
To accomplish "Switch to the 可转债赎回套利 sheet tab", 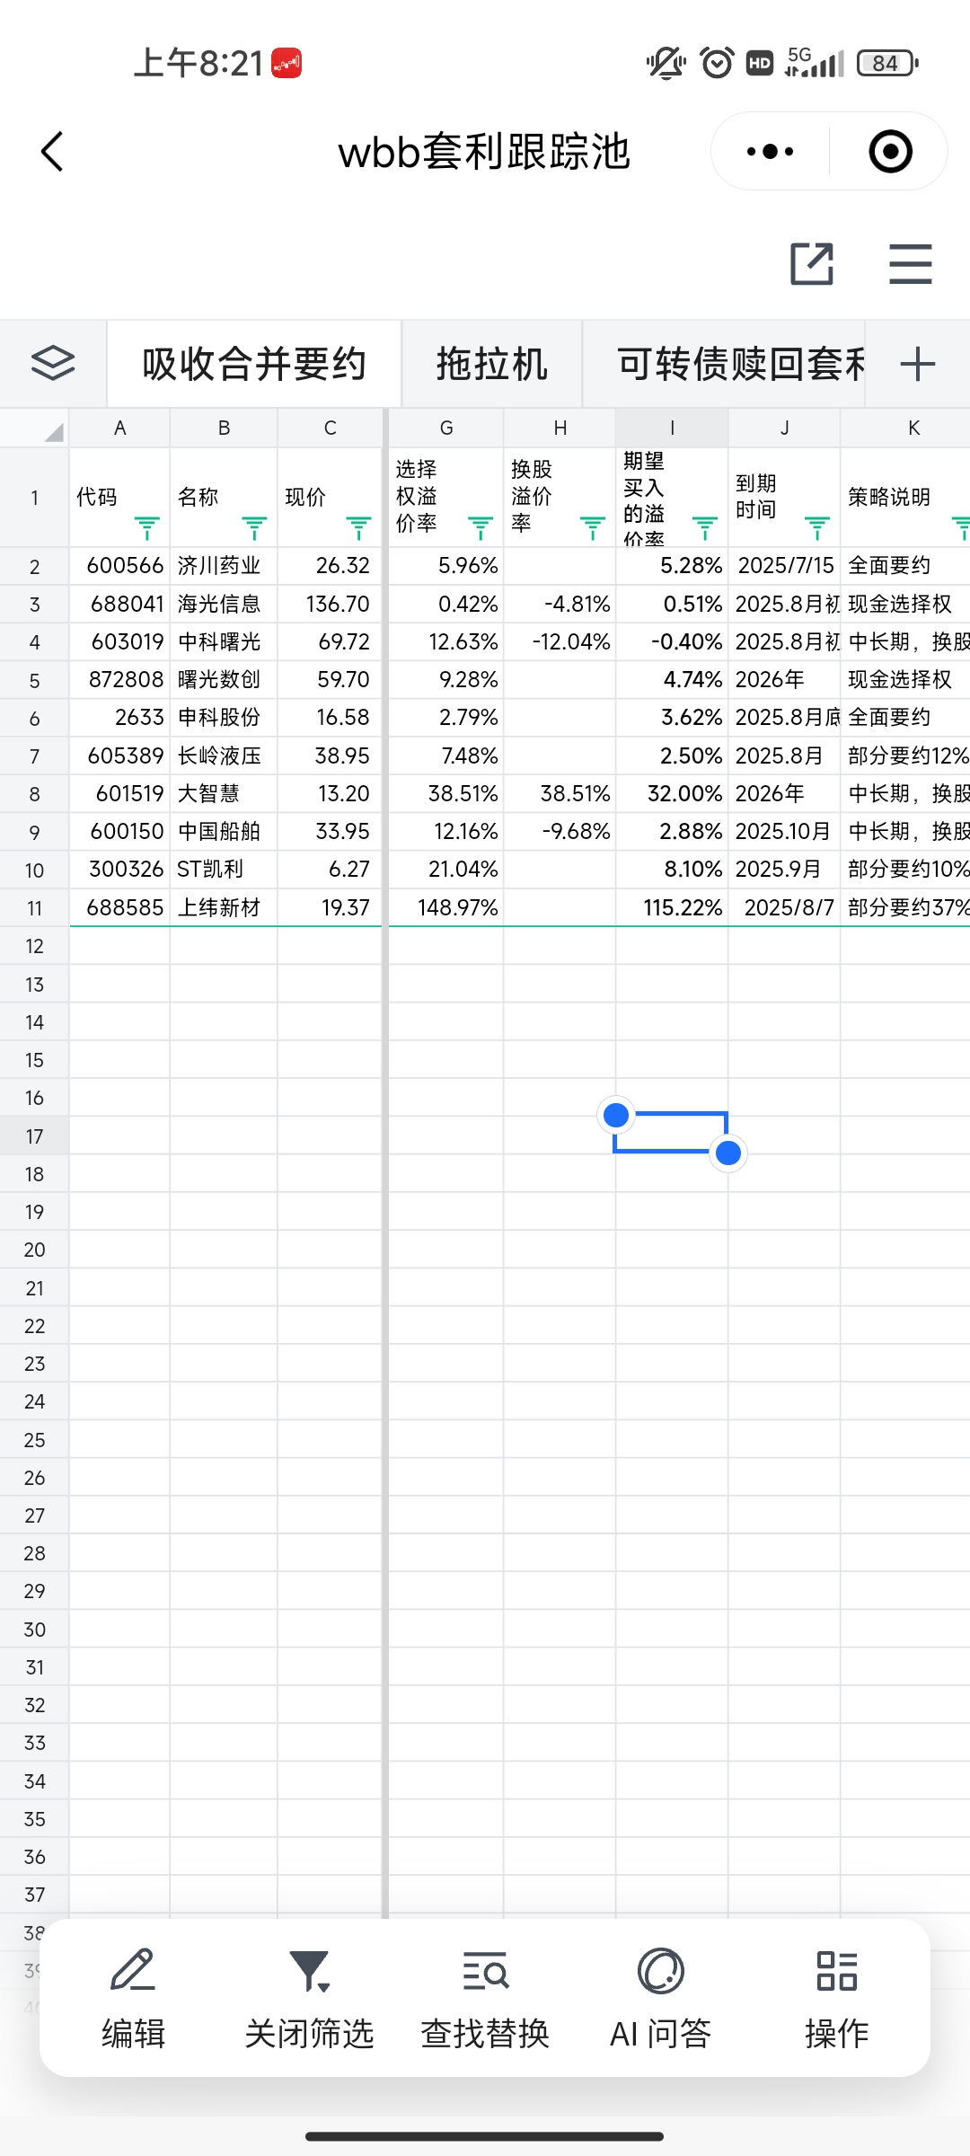I will (x=740, y=364).
